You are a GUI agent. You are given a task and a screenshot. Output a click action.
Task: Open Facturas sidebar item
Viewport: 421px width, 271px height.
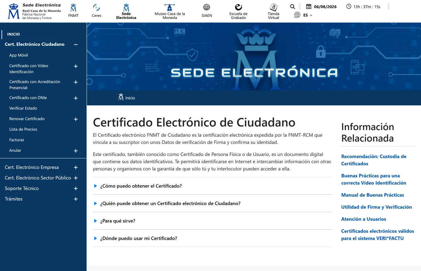point(17,140)
